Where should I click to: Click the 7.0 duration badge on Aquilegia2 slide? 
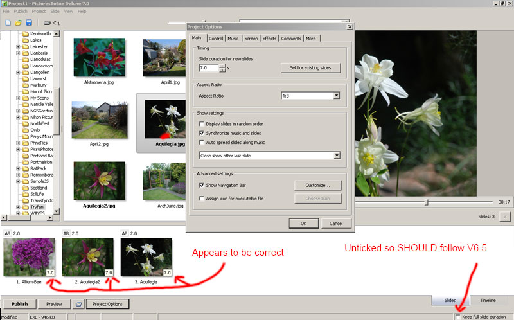tap(109, 272)
